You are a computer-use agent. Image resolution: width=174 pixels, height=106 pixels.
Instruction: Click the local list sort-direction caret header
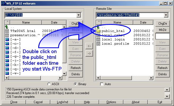point(7,22)
